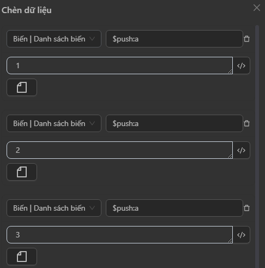The width and height of the screenshot is (265, 268).
Task: Expand the second 'Biến | Danh sách biến' dropdown
Action: [x=54, y=123]
